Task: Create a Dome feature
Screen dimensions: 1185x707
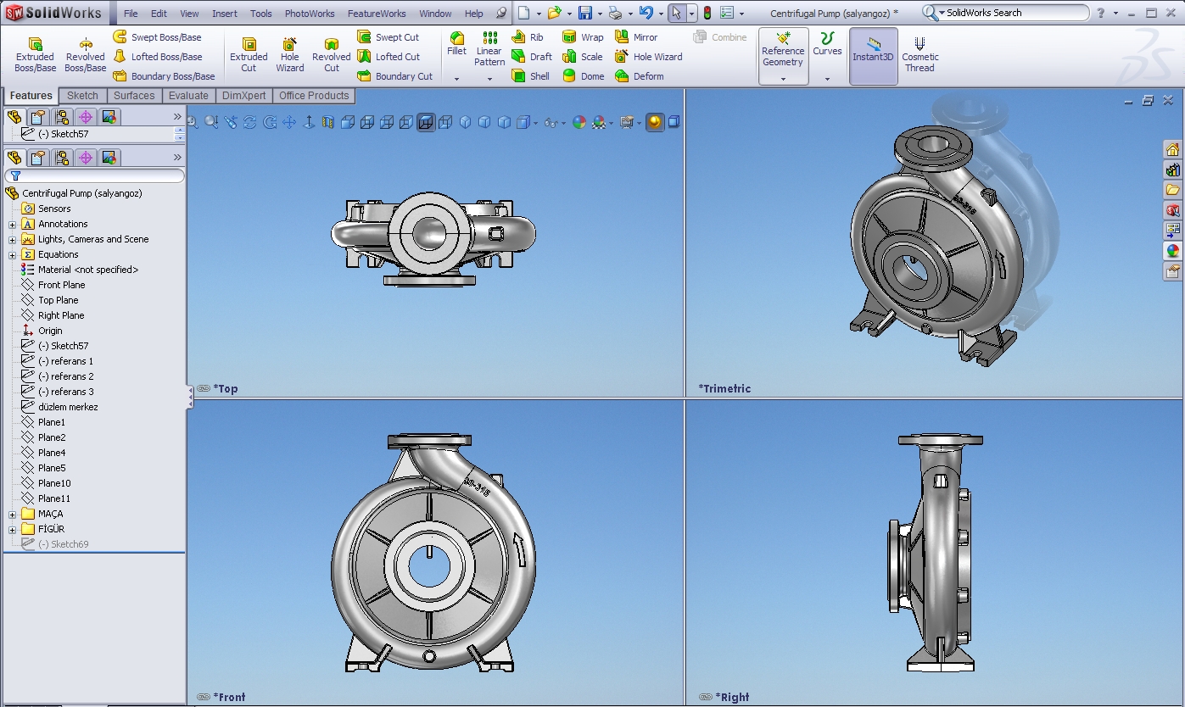Action: point(584,76)
